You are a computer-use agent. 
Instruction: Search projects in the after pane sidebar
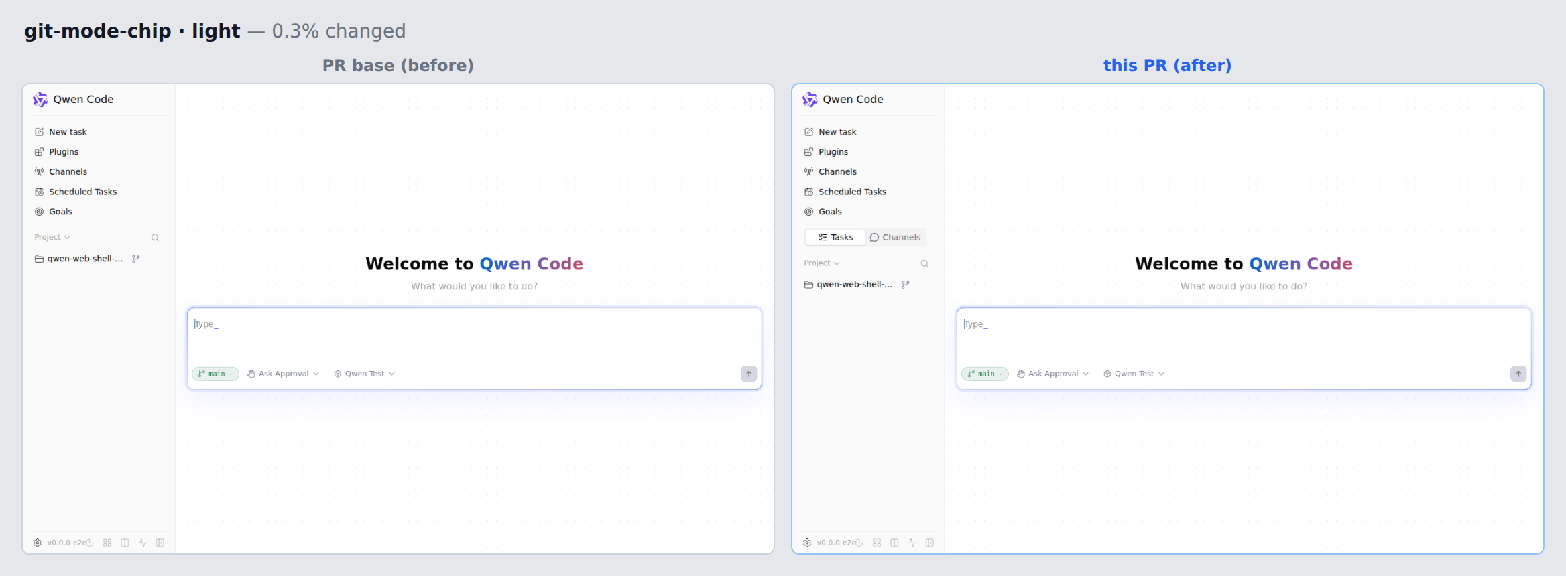click(924, 263)
